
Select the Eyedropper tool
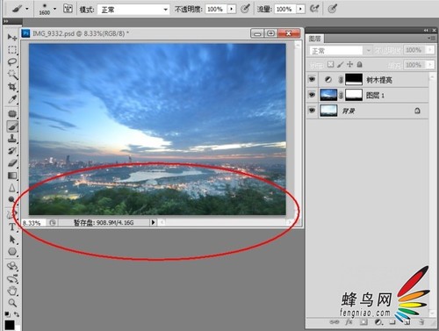click(12, 99)
